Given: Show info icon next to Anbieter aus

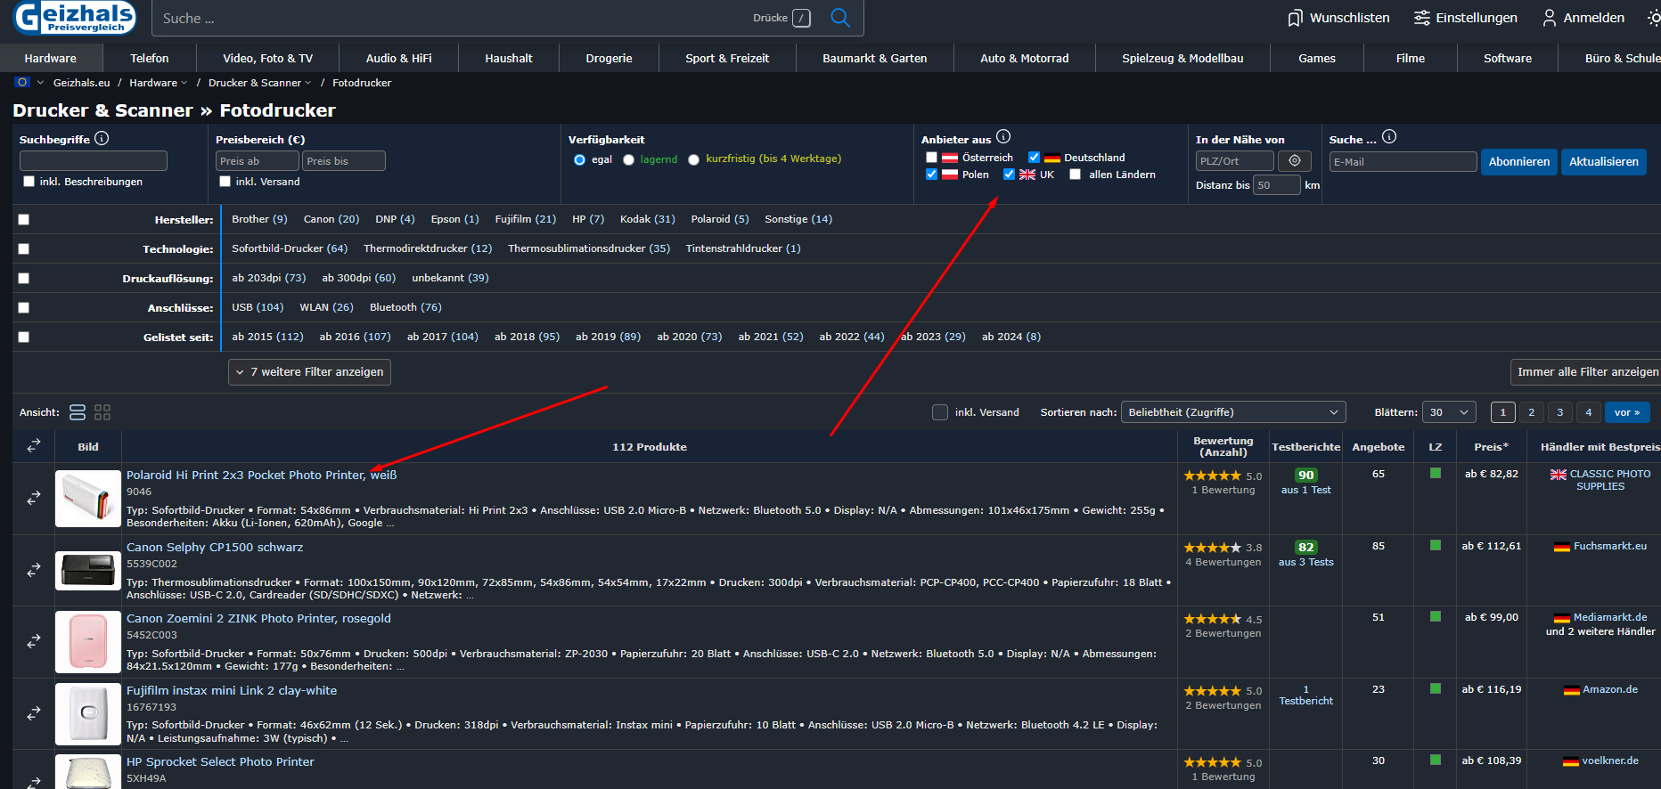Looking at the screenshot, I should 1003,137.
